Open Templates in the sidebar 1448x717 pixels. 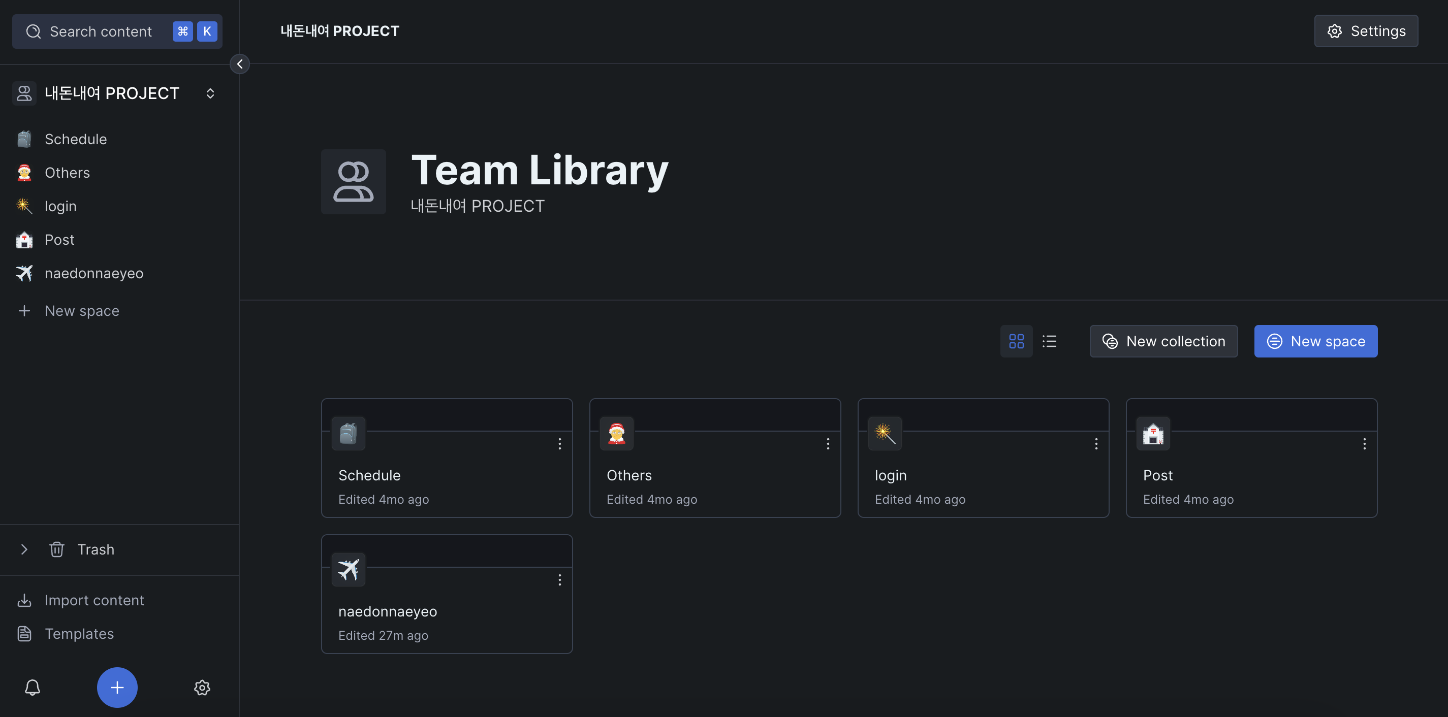pyautogui.click(x=79, y=634)
